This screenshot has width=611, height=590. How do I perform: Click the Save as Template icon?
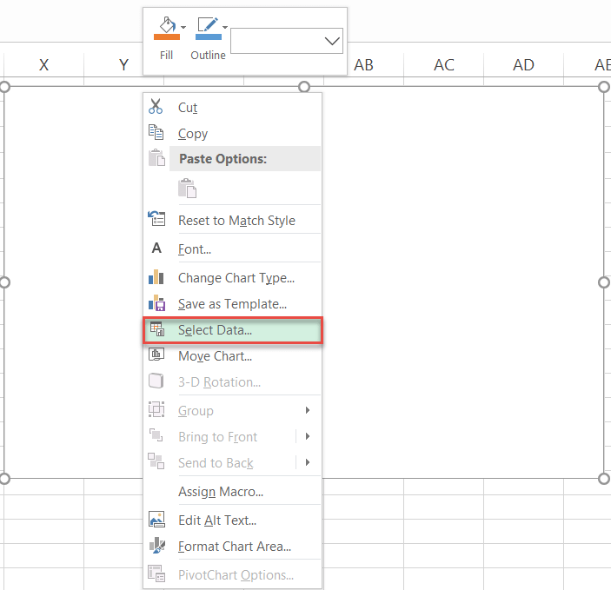click(x=156, y=302)
